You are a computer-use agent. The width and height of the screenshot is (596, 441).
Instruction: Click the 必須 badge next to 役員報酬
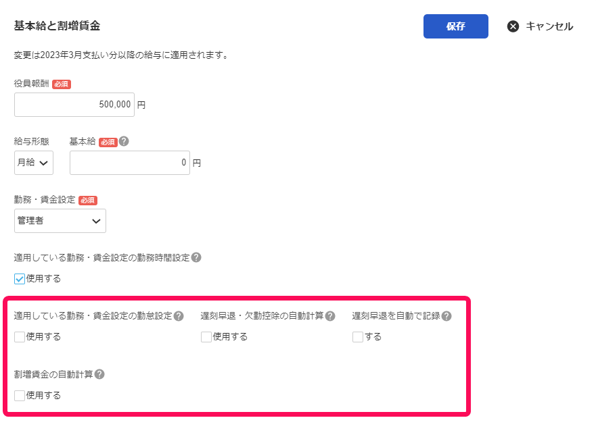click(x=62, y=84)
